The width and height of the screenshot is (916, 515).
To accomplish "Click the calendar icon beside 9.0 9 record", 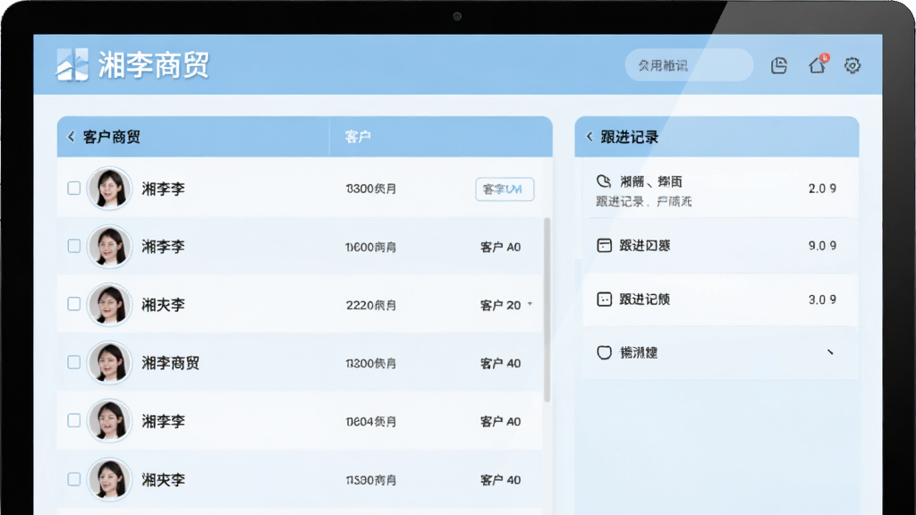I will click(x=604, y=245).
